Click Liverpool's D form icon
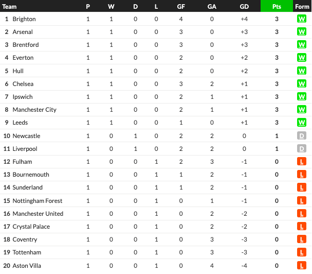The height and width of the screenshot is (274, 312). (301, 149)
